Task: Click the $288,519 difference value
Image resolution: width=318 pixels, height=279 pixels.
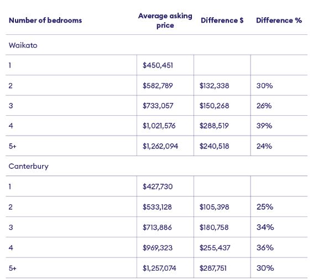Action: point(214,126)
